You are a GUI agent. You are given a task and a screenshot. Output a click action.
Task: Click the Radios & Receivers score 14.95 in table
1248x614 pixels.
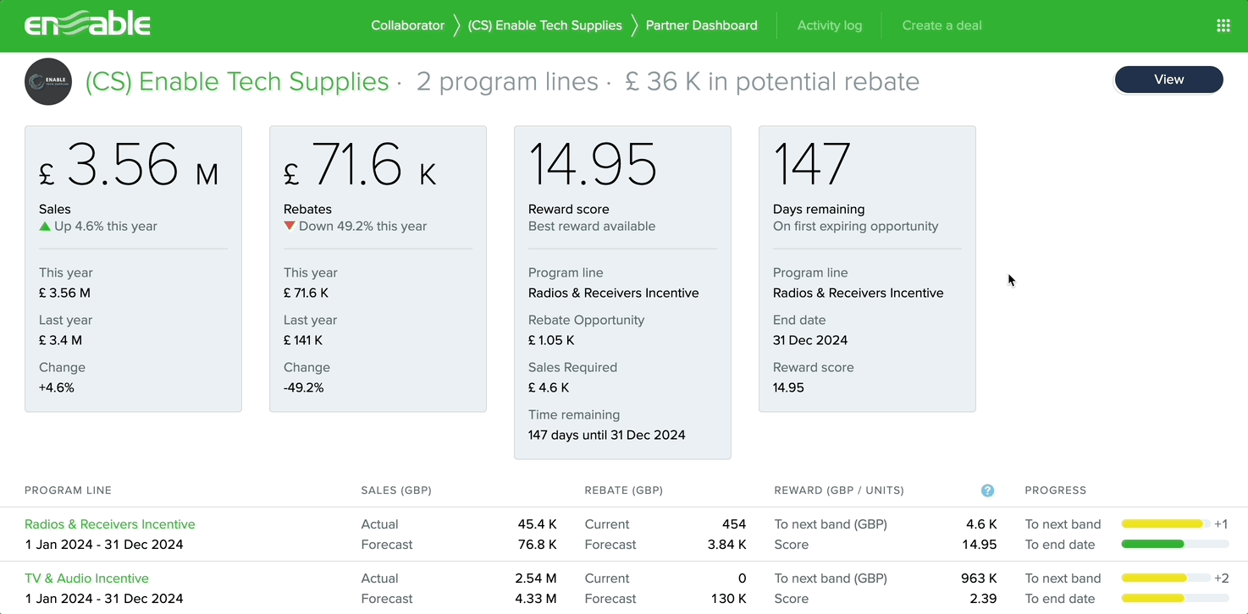(980, 545)
